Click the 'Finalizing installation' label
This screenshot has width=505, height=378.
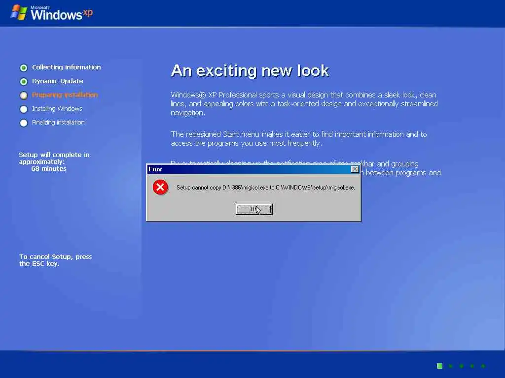[58, 123]
